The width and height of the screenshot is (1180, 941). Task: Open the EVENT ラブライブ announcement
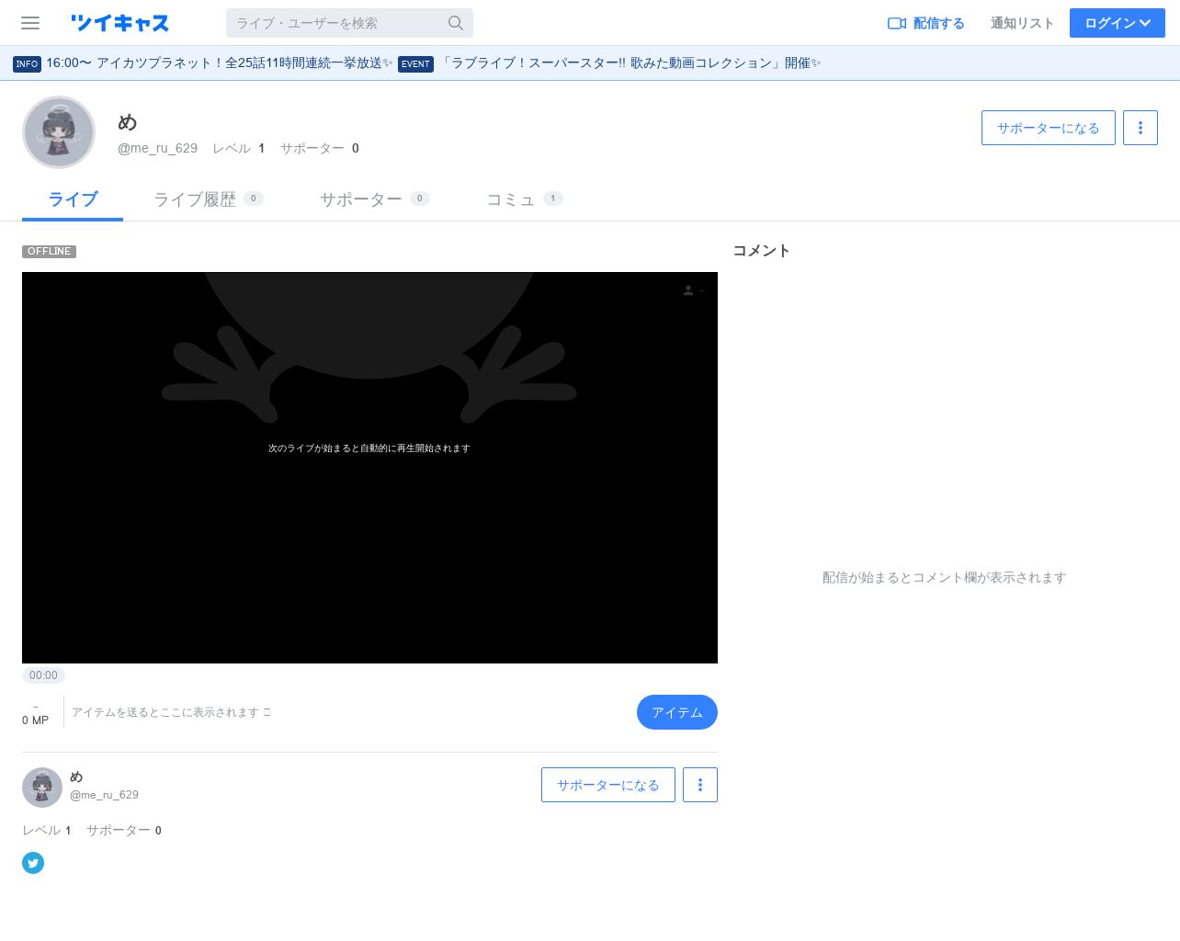pyautogui.click(x=609, y=63)
